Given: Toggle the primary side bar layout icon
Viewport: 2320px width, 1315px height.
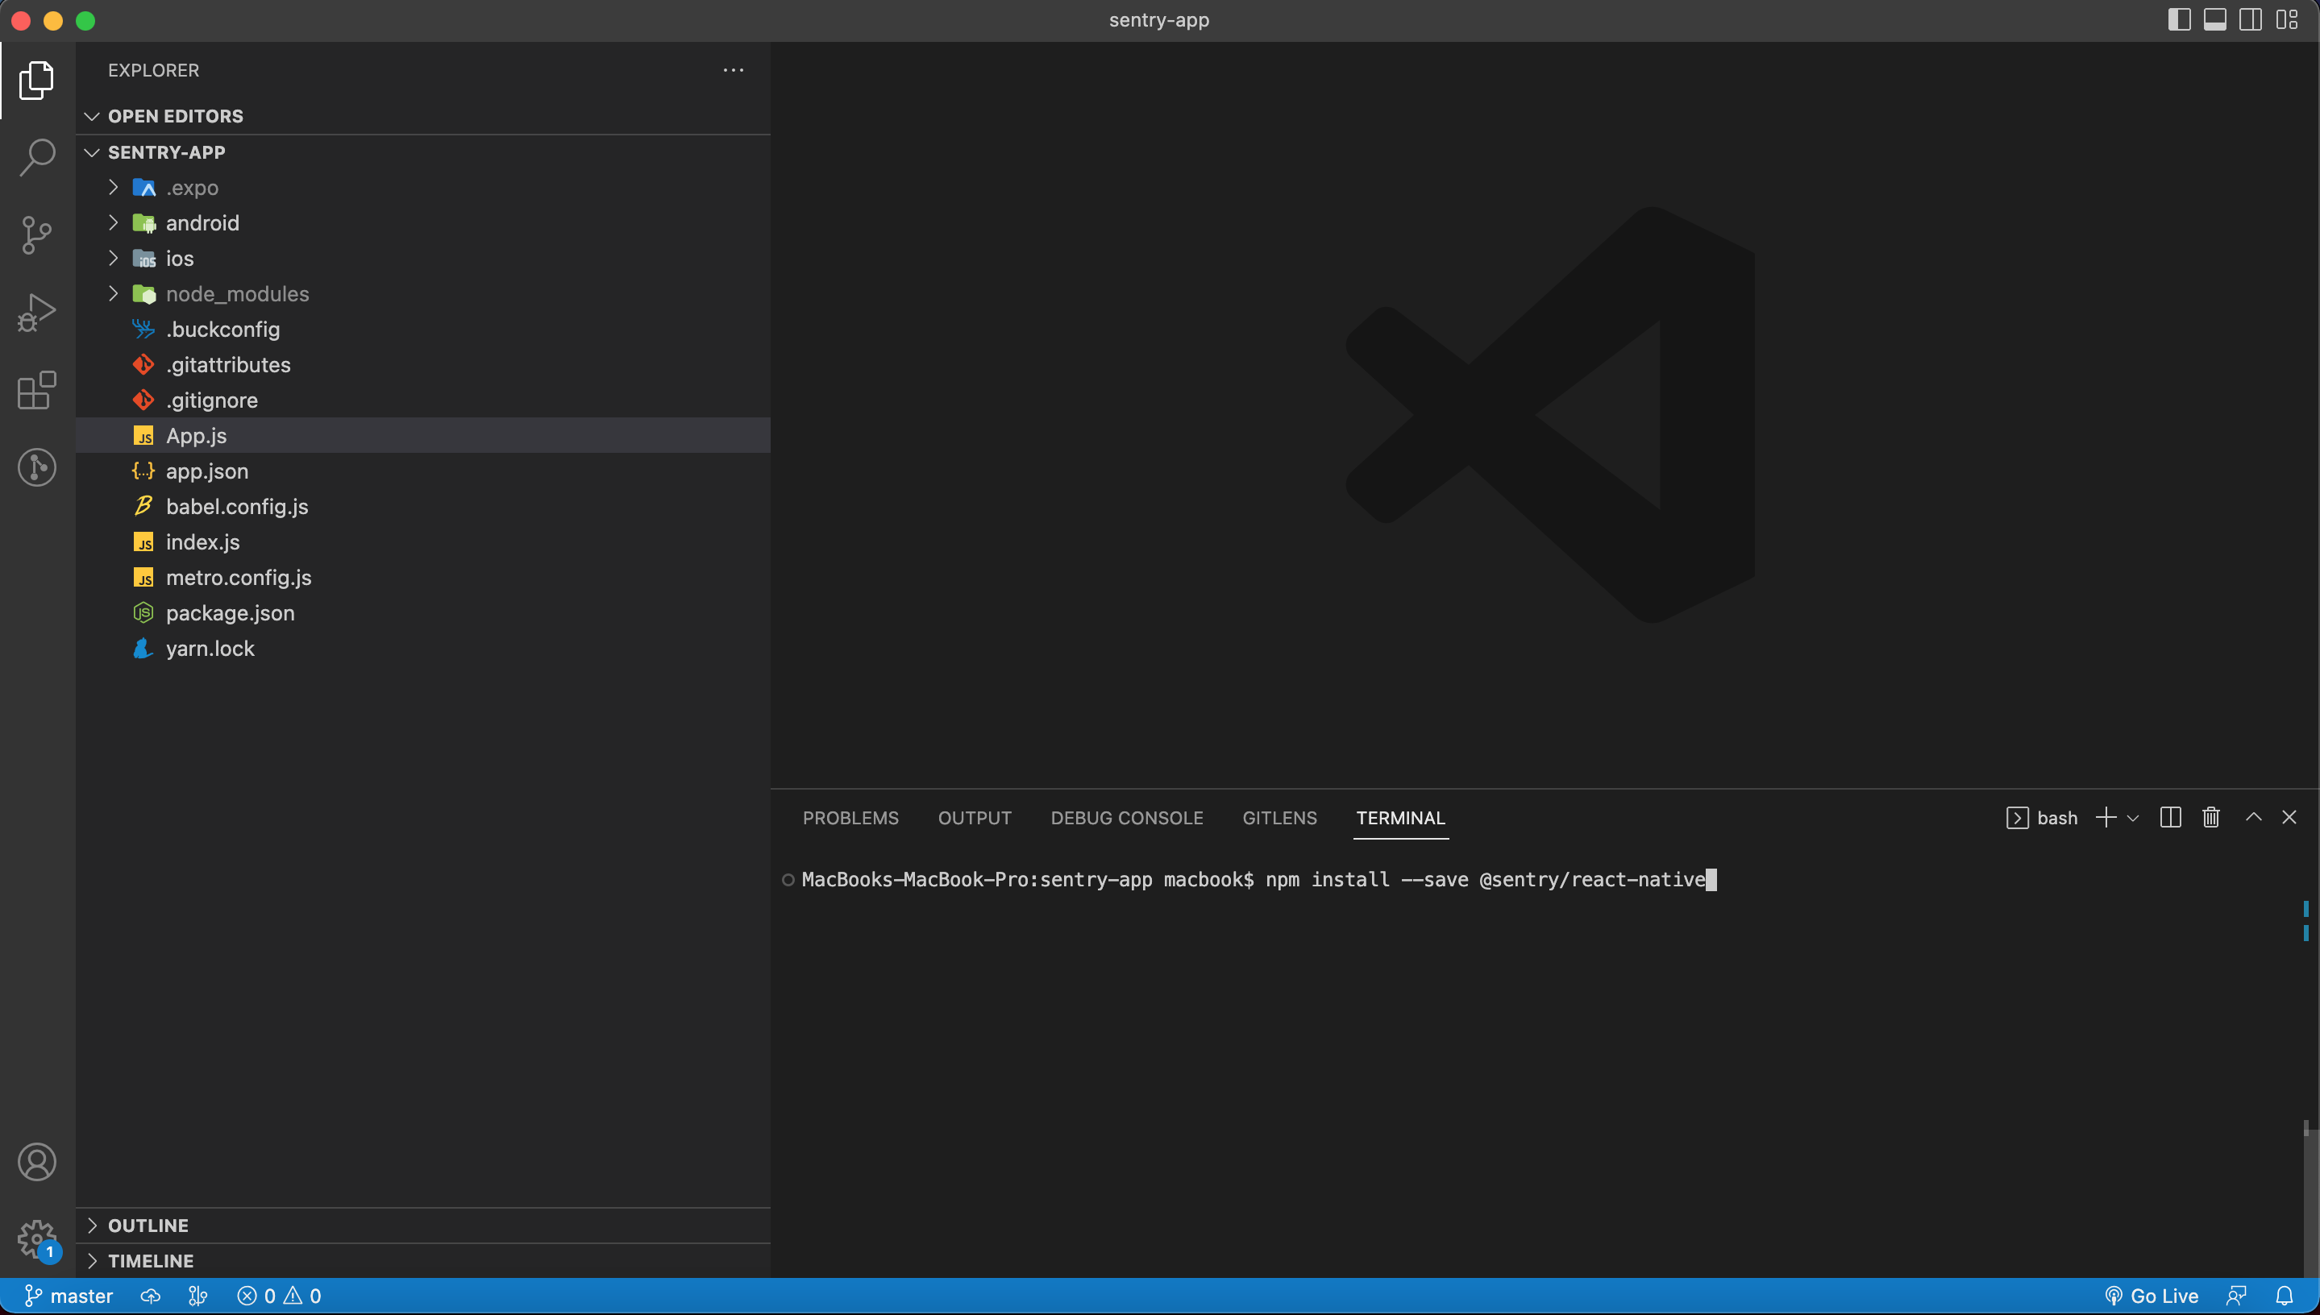Looking at the screenshot, I should click(2179, 20).
